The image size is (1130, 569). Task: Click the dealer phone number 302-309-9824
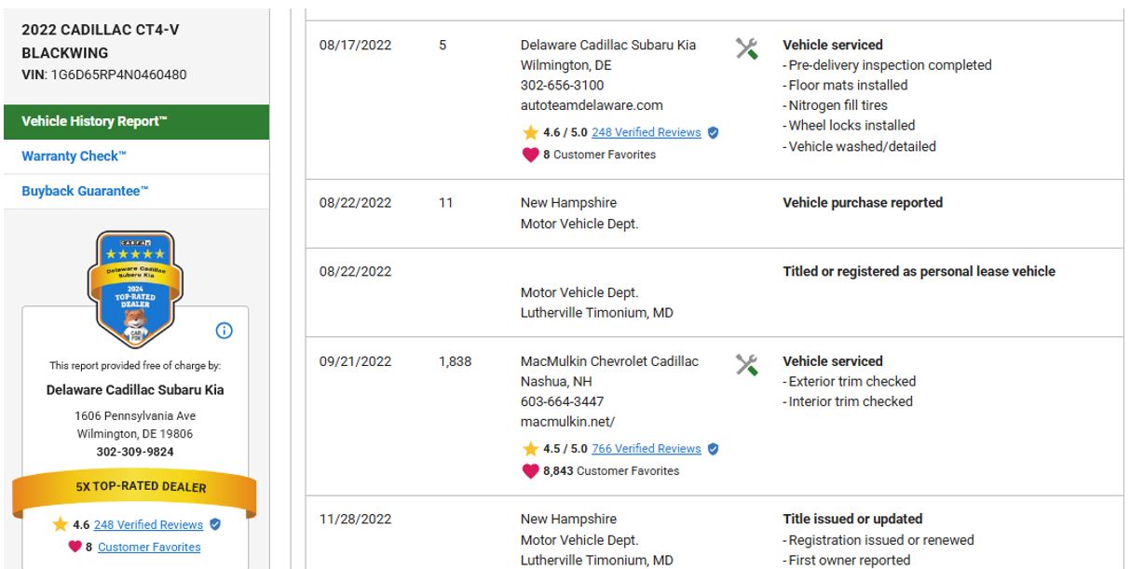[x=134, y=452]
